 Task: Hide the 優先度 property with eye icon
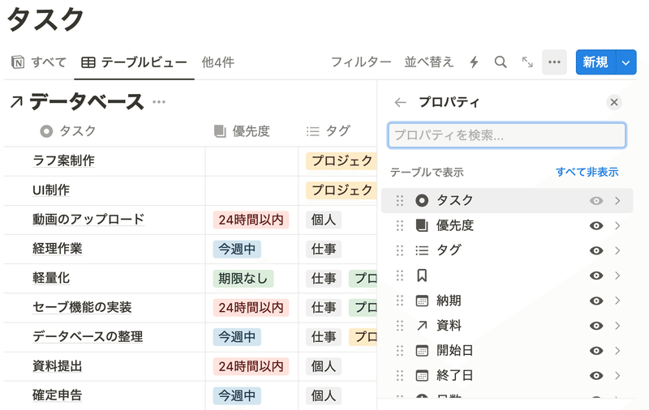596,226
